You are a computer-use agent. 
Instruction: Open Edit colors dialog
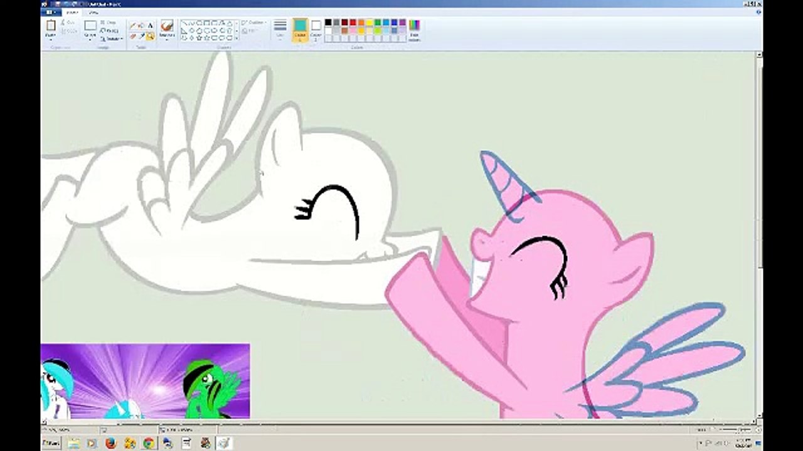pyautogui.click(x=415, y=29)
